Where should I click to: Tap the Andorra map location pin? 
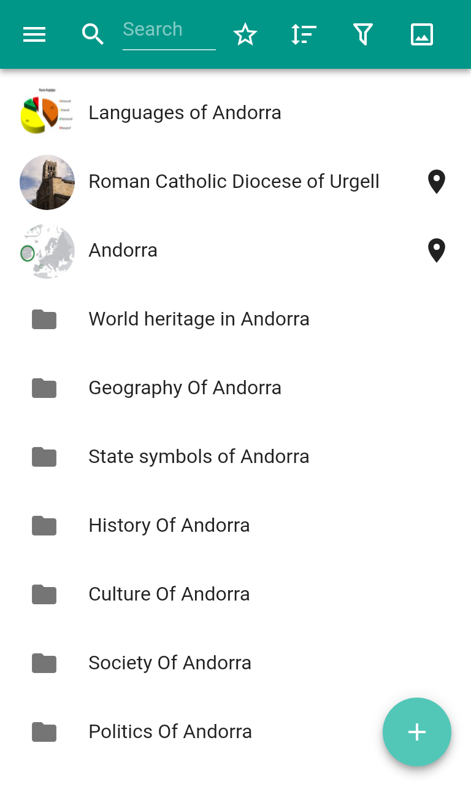(436, 251)
